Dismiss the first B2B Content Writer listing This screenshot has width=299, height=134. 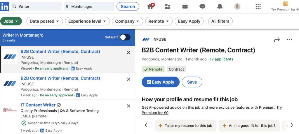click(128, 52)
